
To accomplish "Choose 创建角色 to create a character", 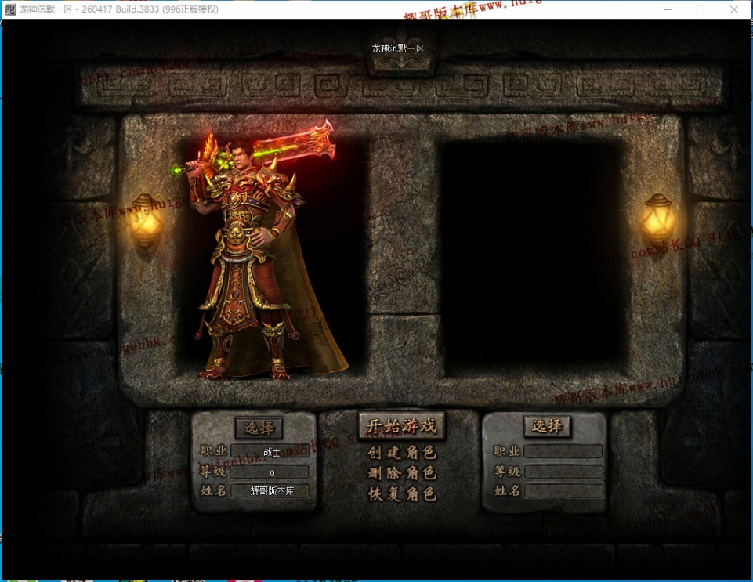I will [402, 452].
